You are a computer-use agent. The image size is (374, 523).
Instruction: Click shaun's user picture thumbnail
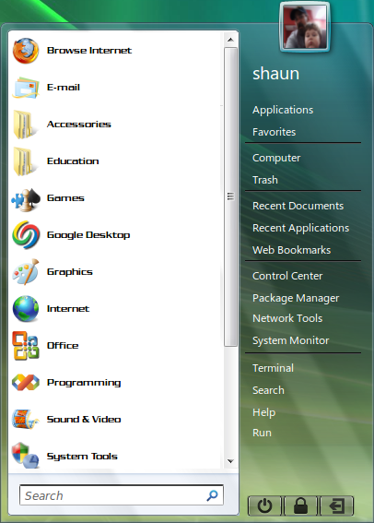coord(305,28)
